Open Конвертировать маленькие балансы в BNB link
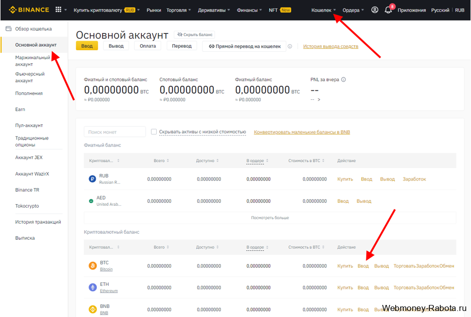The image size is (471, 317). pos(302,132)
